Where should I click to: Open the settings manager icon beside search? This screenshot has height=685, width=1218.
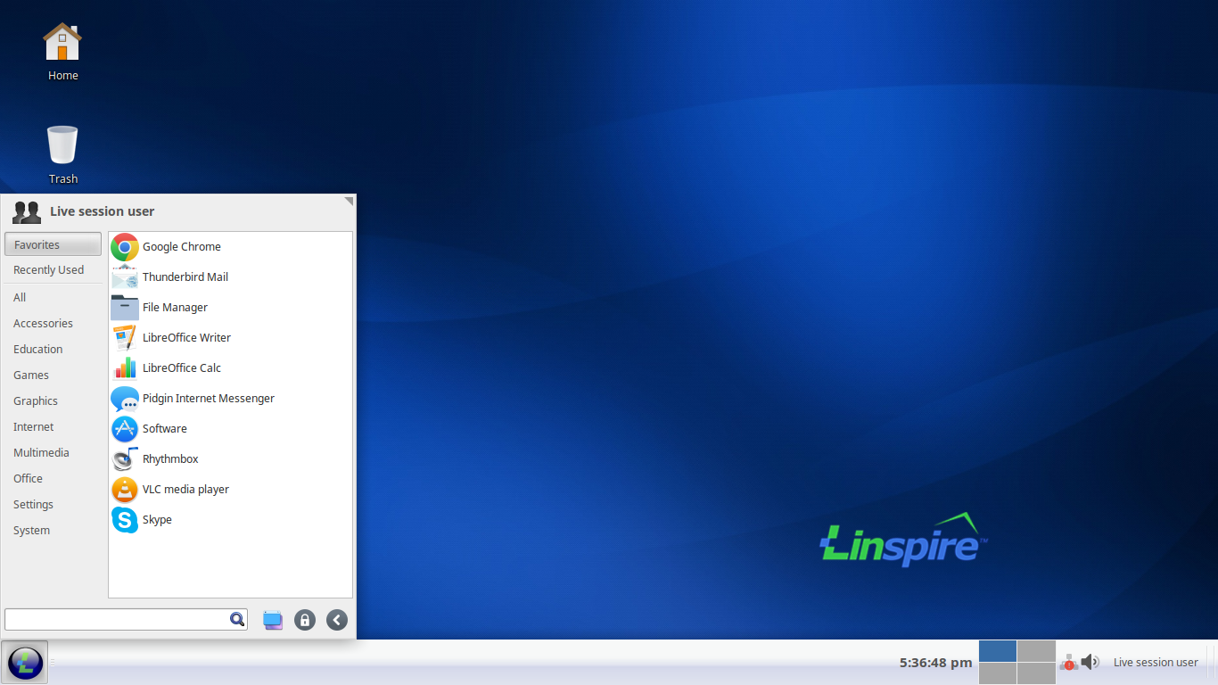coord(273,620)
